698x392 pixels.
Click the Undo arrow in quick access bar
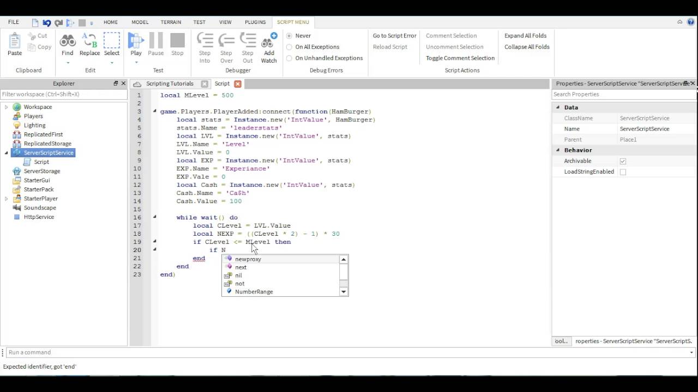[x=47, y=23]
